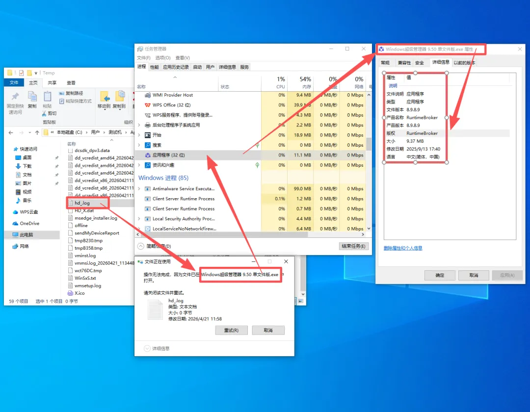Viewport: 530px width, 412px height.
Task: Switch to the View (查看) ribbon tab
Action: 71,83
